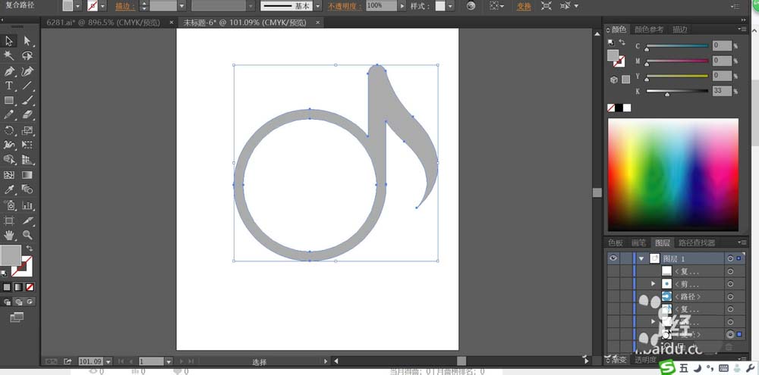Toggle visibility eye of 图层 1
The image size is (759, 375).
pyautogui.click(x=613, y=258)
